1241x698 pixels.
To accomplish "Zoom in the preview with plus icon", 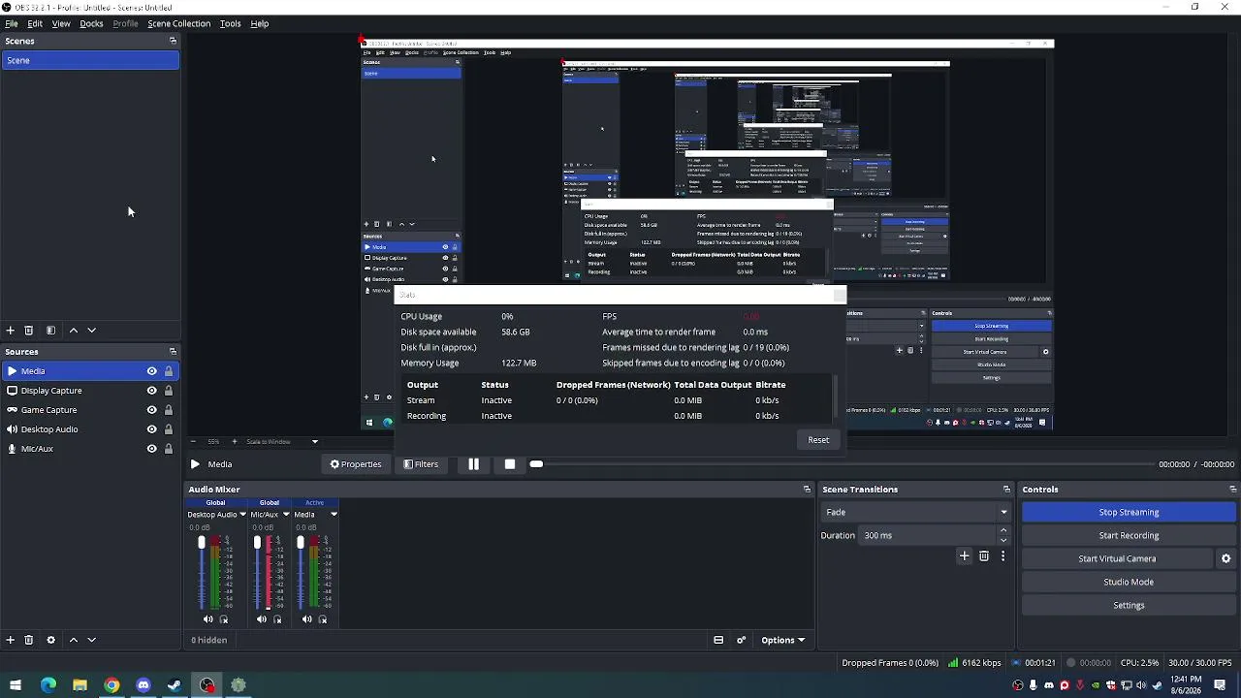I will (234, 442).
